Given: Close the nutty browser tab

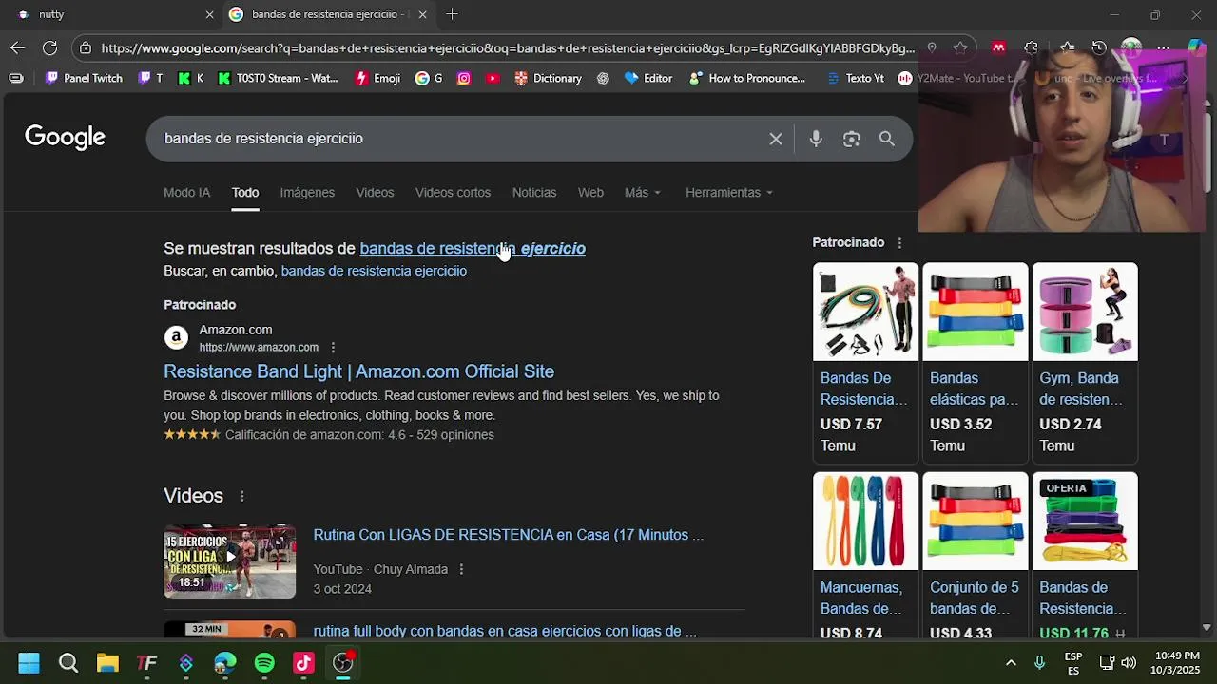Looking at the screenshot, I should coord(209,14).
